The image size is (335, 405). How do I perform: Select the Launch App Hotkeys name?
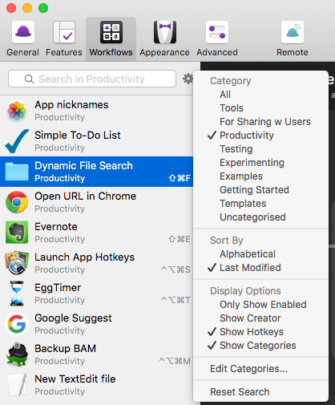point(85,257)
